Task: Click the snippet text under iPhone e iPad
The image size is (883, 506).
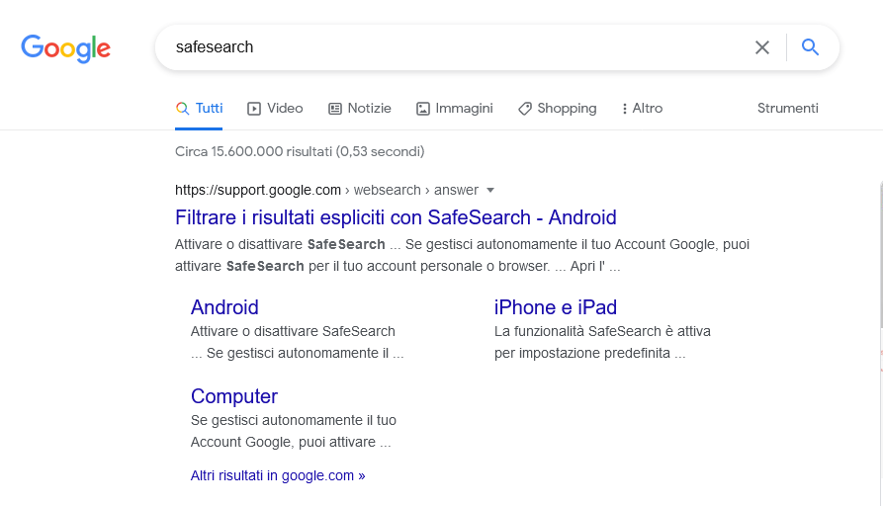Action: click(x=602, y=342)
